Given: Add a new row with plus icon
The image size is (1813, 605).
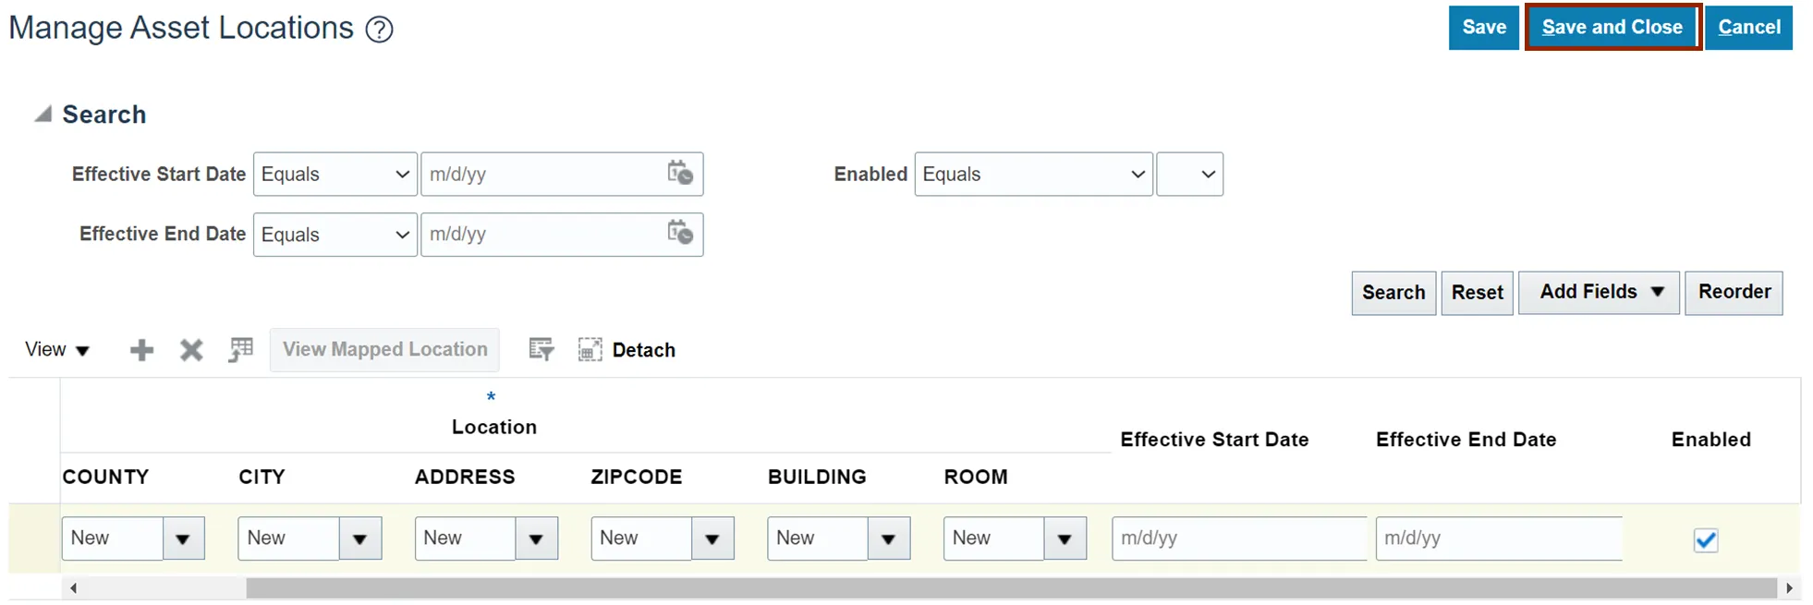Looking at the screenshot, I should [x=141, y=350].
